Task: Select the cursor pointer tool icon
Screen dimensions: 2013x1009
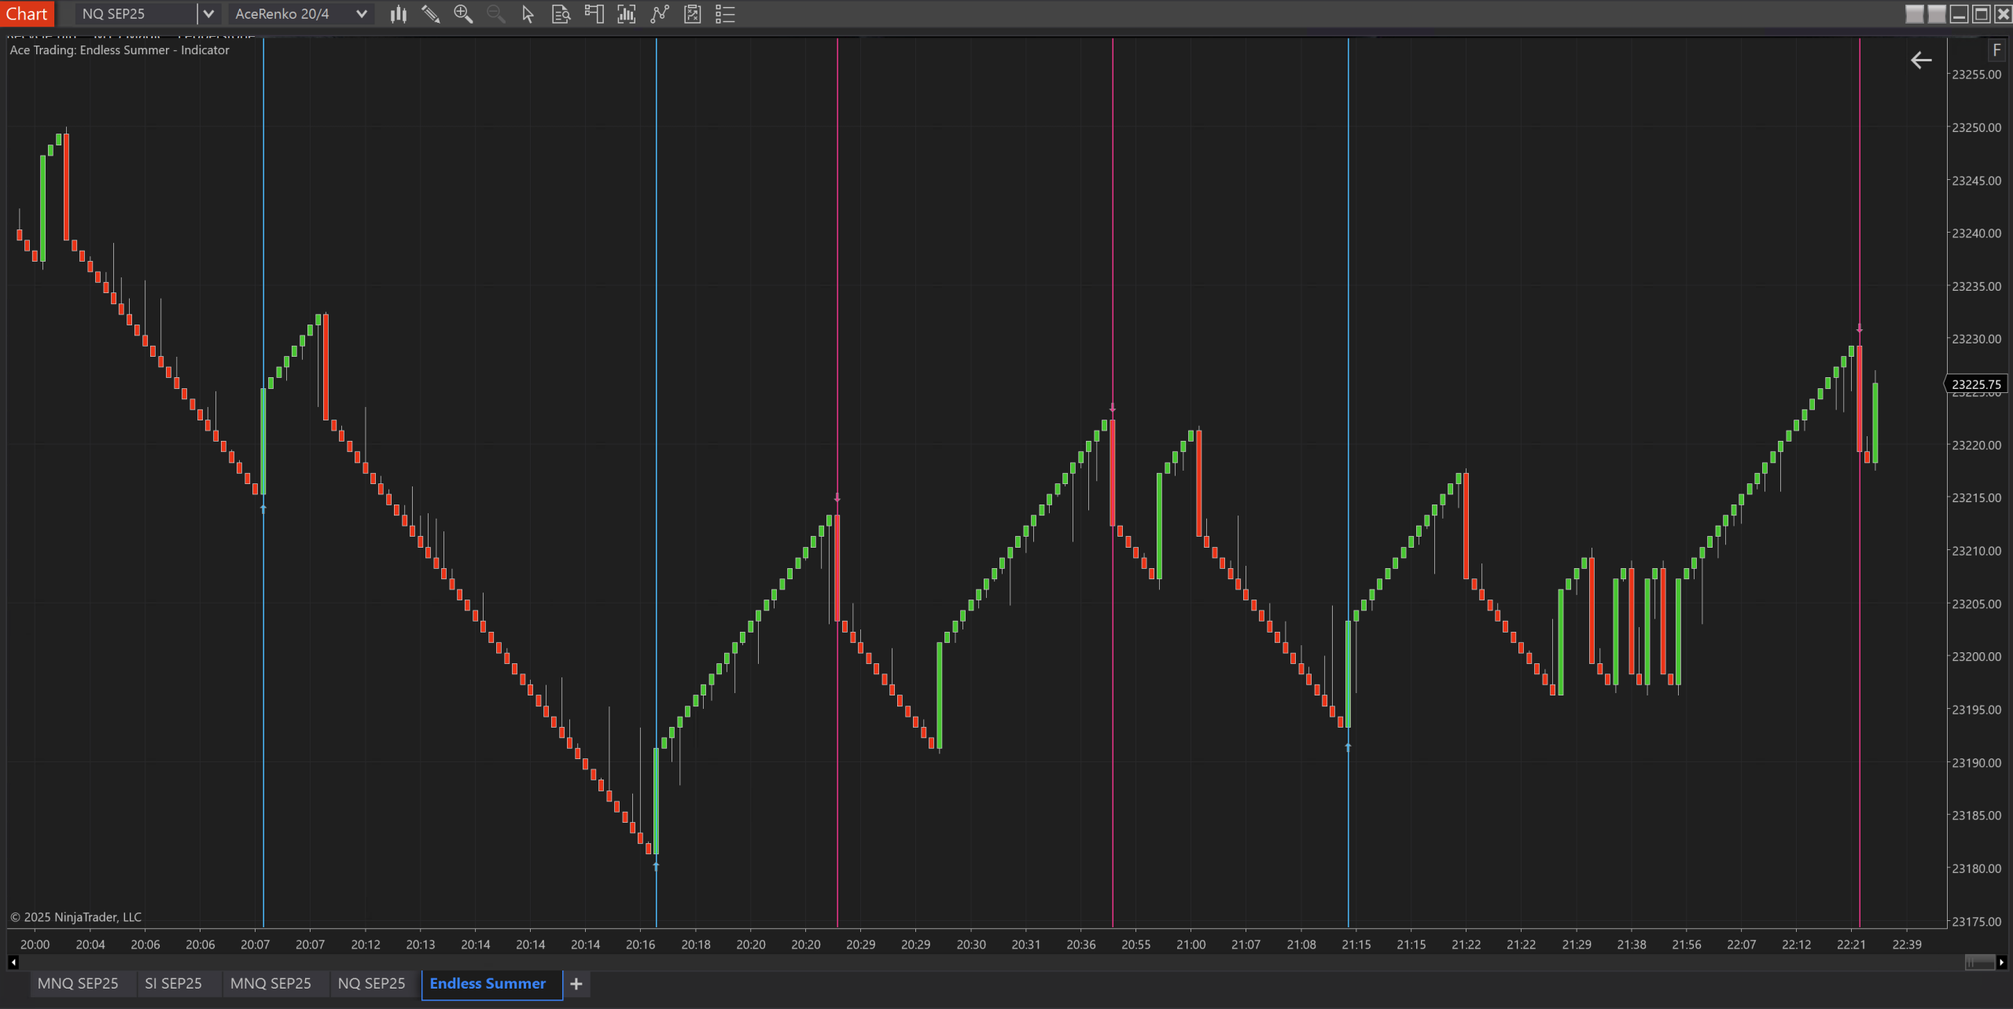Action: click(x=528, y=14)
